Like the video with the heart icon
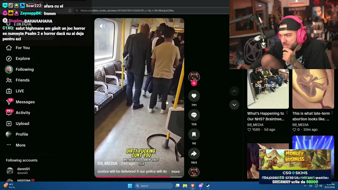Image resolution: width=338 pixels, height=190 pixels. pyautogui.click(x=194, y=96)
